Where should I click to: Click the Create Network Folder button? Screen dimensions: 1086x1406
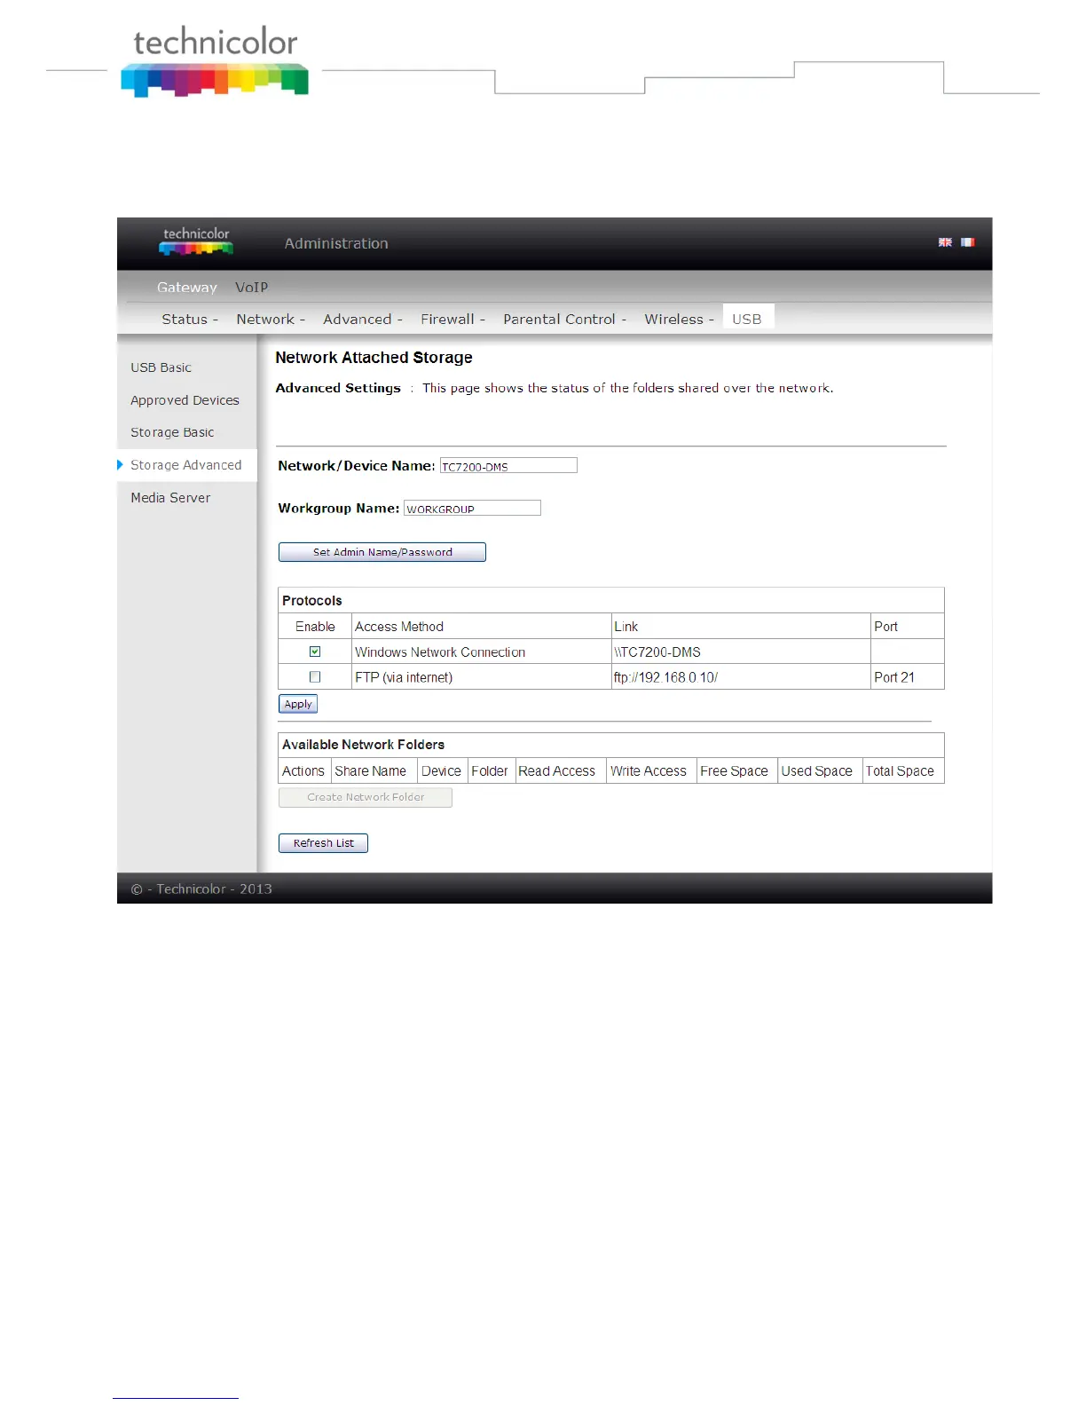pyautogui.click(x=366, y=797)
